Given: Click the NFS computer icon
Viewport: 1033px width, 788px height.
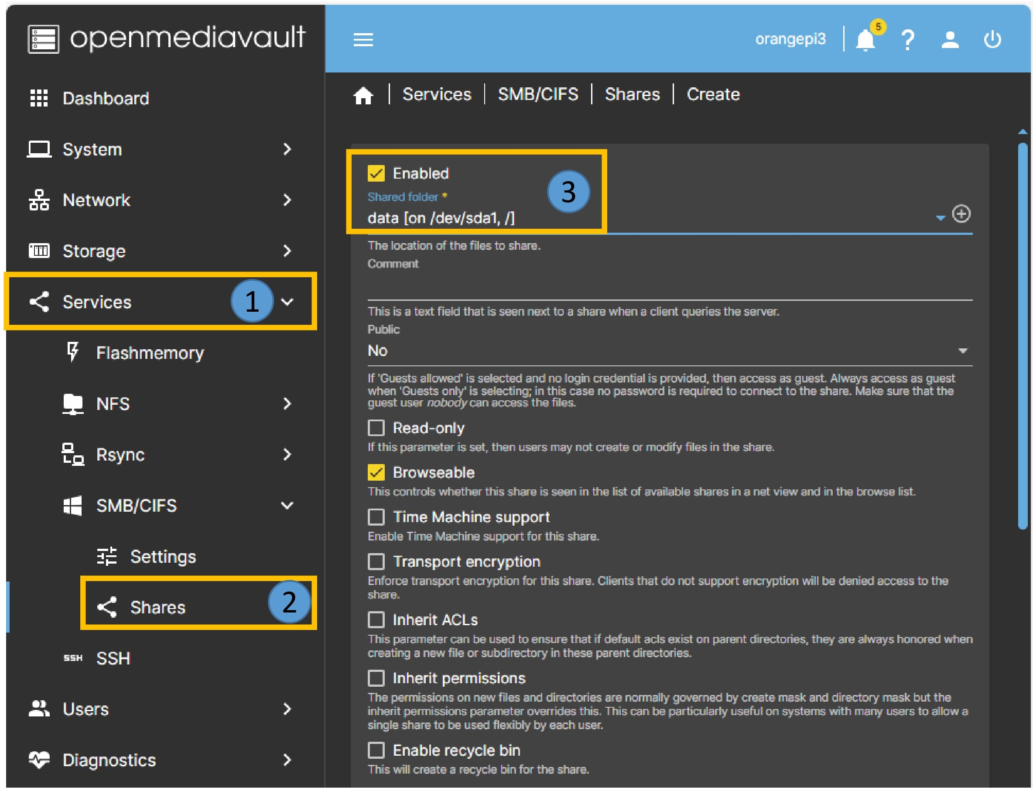Looking at the screenshot, I should pyautogui.click(x=73, y=404).
